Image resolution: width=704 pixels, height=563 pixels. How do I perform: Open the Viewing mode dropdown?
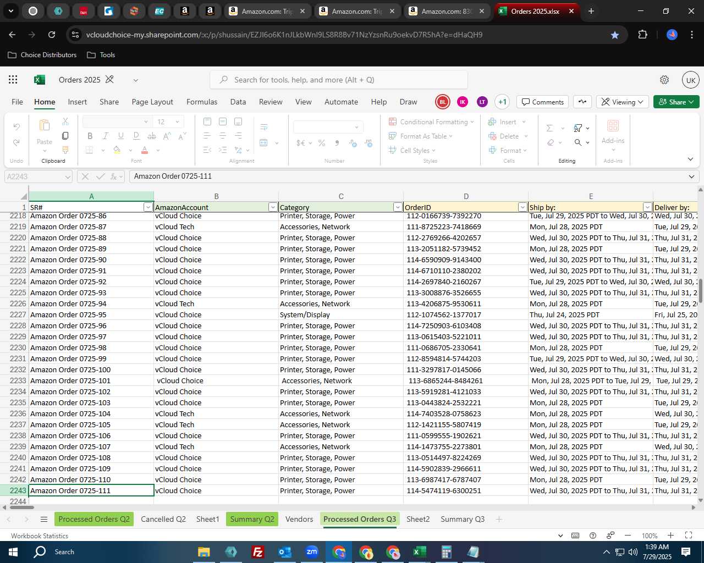[622, 102]
